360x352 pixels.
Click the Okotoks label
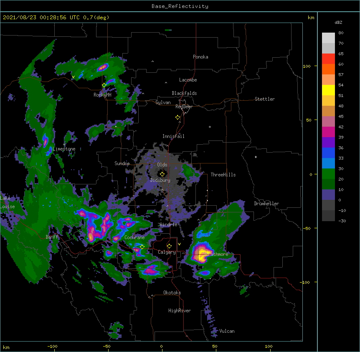pos(172,293)
